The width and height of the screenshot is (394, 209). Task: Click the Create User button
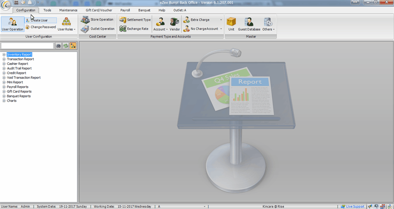click(41, 20)
